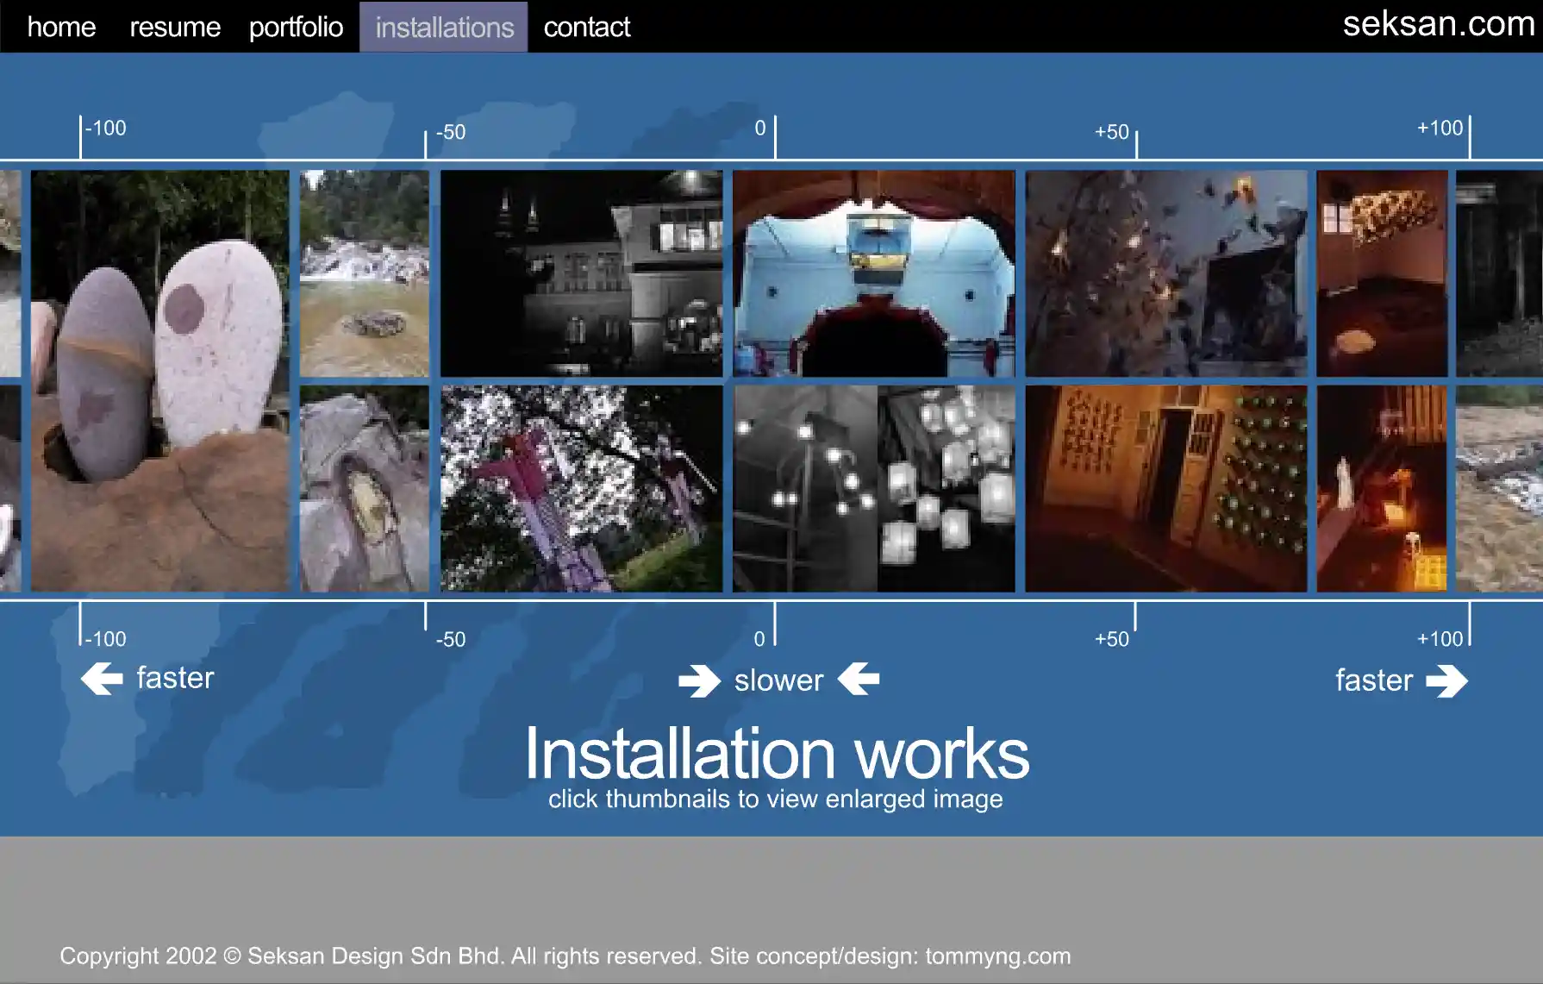1543x984 pixels.
Task: Open the blue room with red curtain thumbnail
Action: pyautogui.click(x=874, y=273)
